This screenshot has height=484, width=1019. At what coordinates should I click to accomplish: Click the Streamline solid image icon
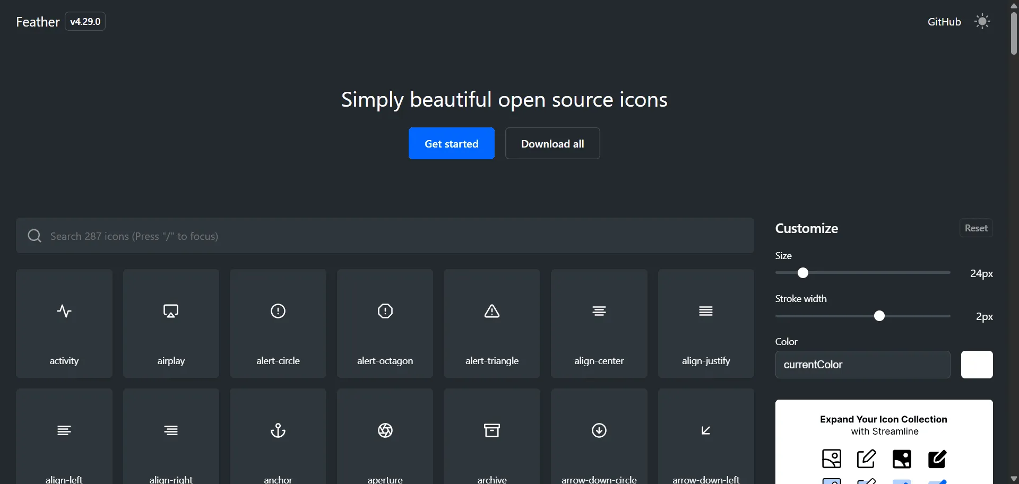tap(902, 459)
